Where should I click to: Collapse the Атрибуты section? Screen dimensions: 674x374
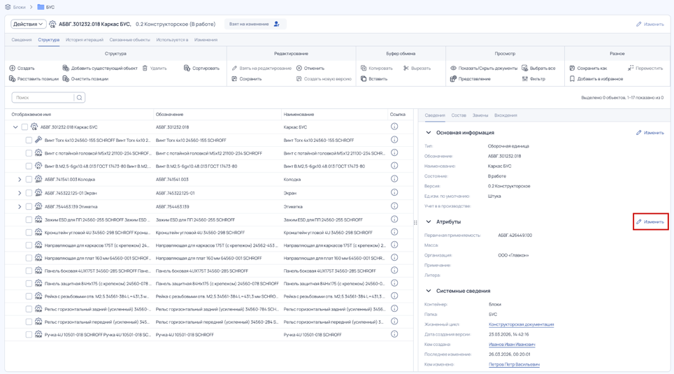(429, 222)
